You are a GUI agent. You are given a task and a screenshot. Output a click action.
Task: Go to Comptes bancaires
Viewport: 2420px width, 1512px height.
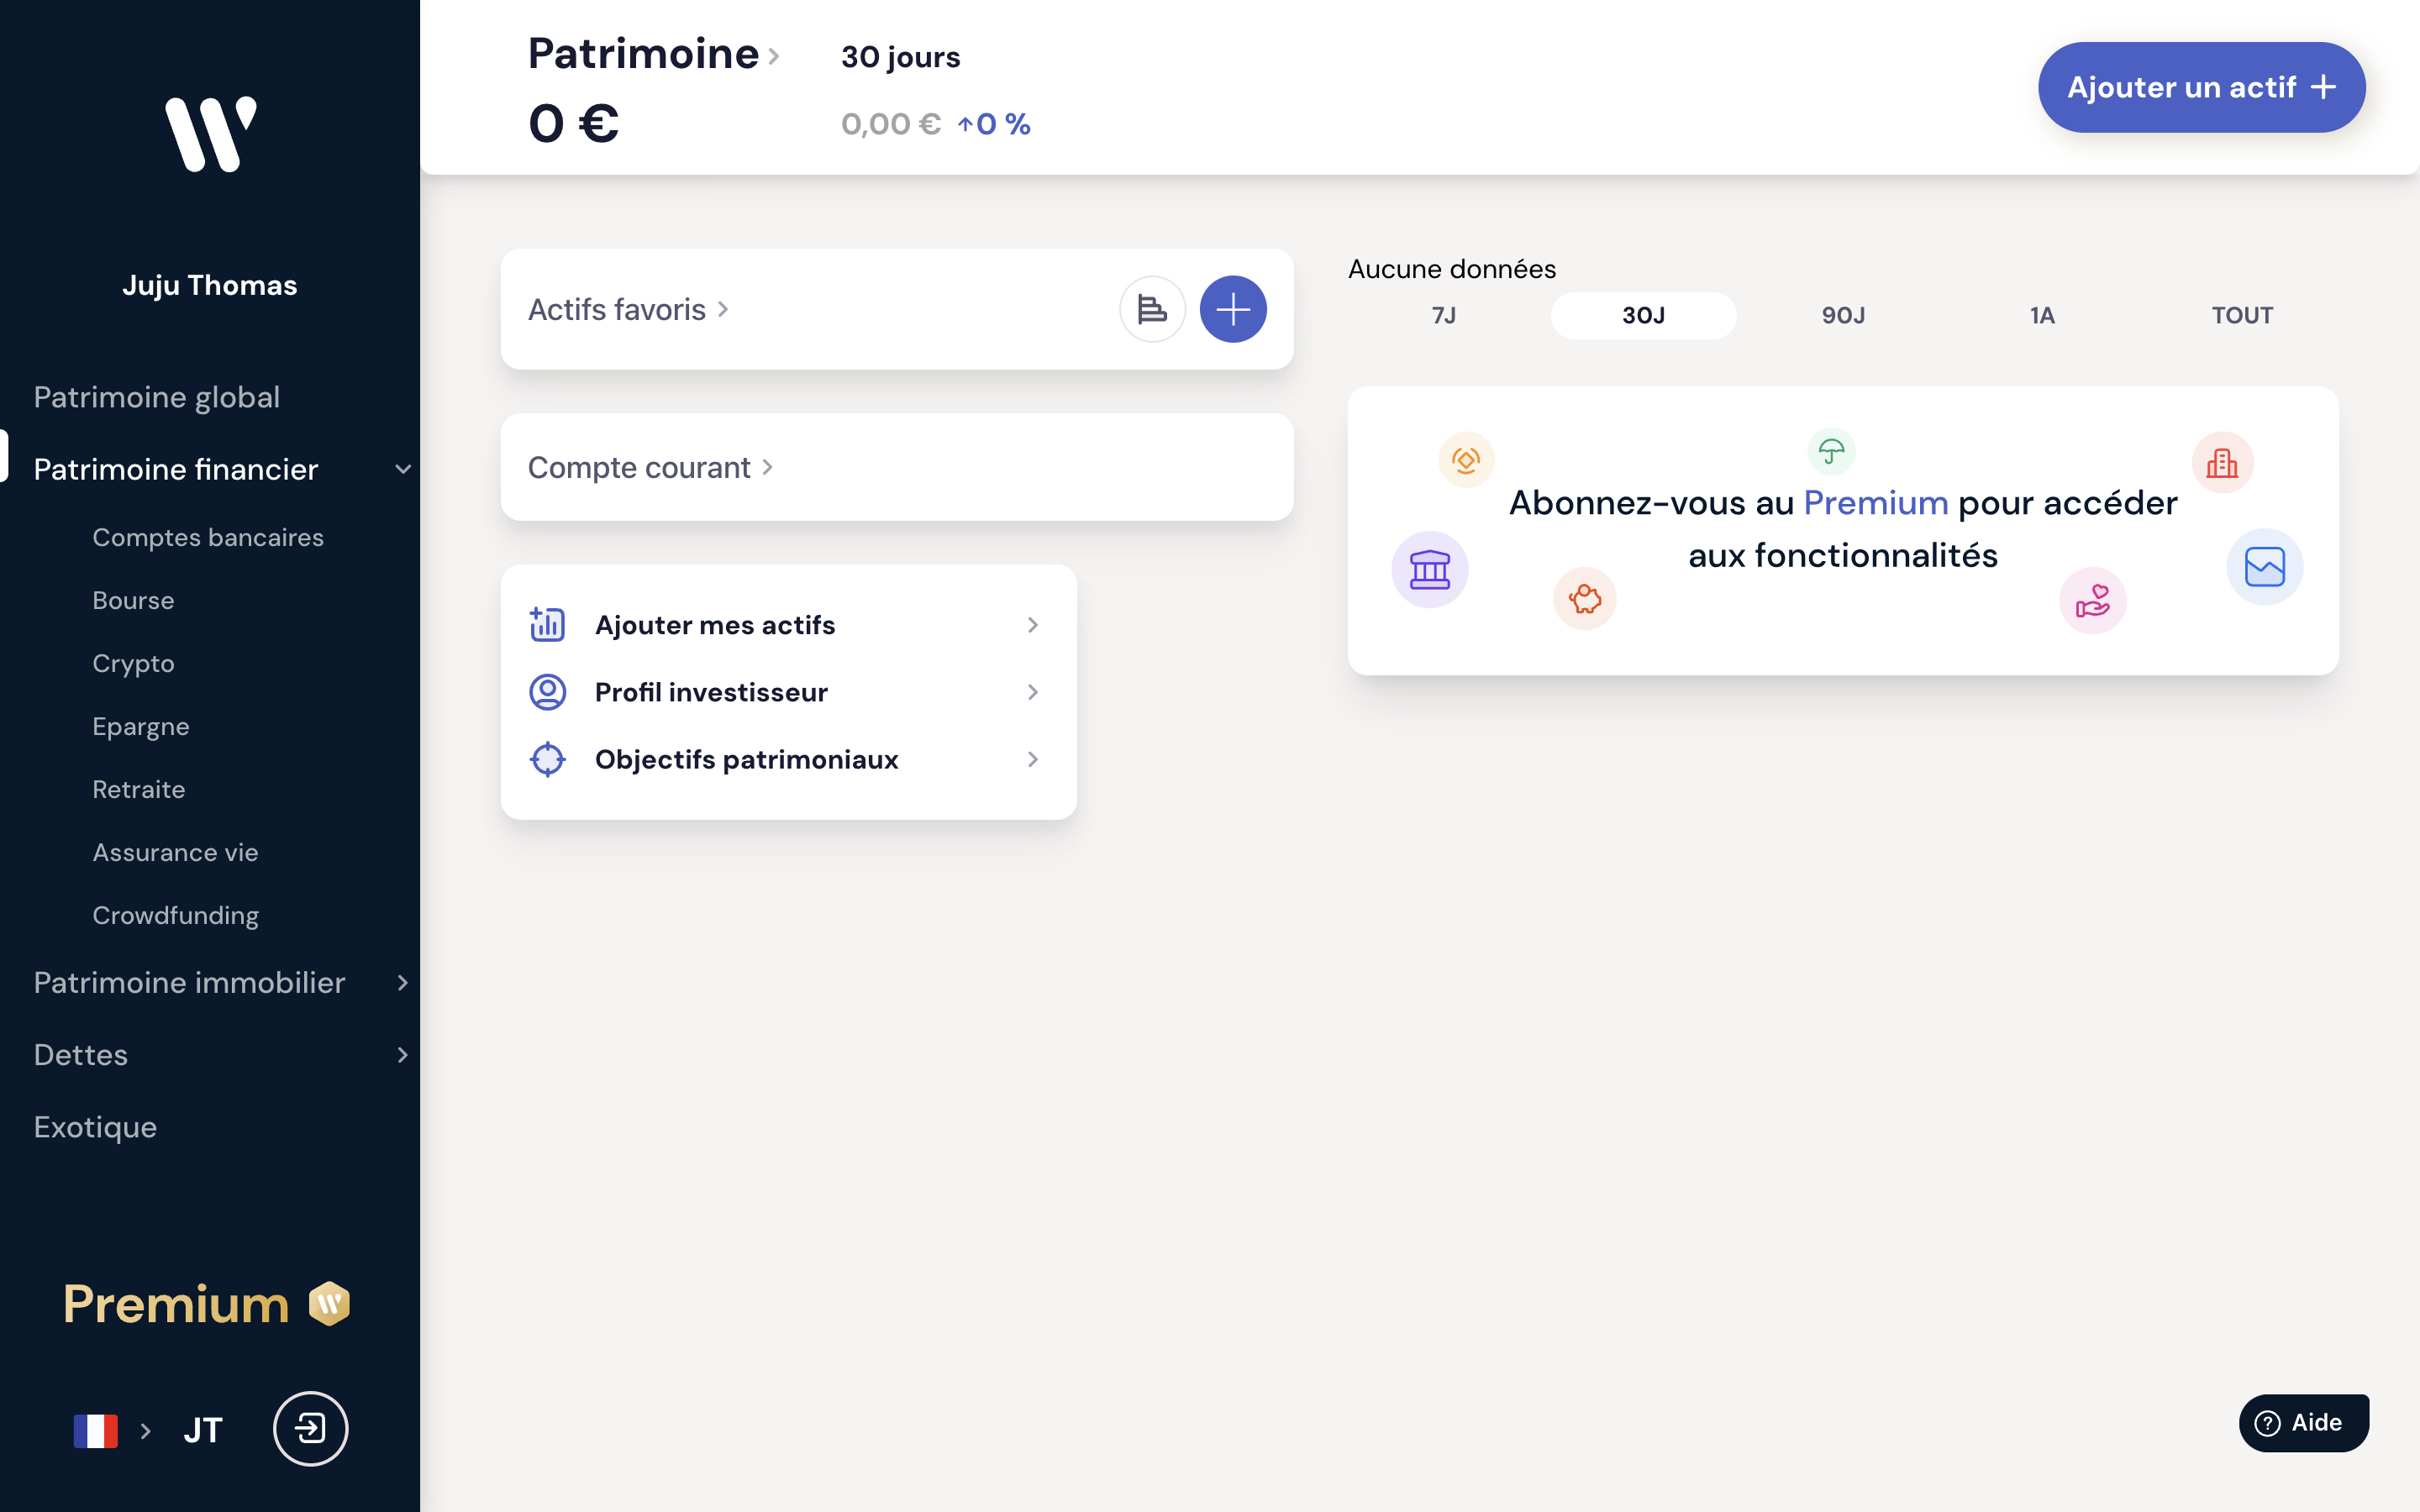click(x=208, y=537)
